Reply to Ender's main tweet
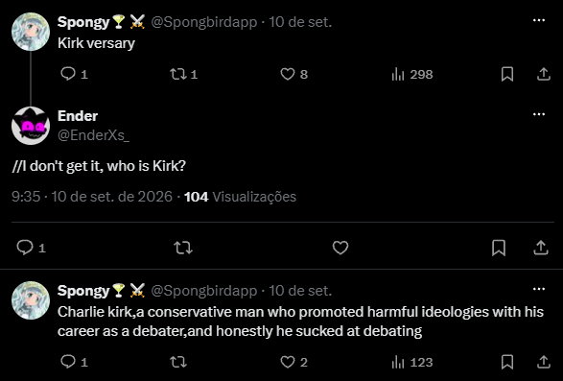 pos(32,248)
